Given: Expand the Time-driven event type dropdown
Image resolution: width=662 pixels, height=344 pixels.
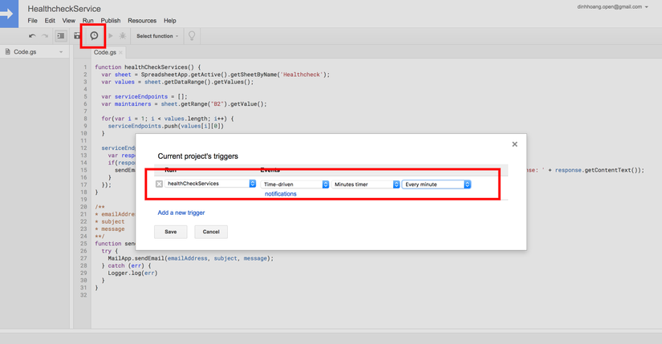Looking at the screenshot, I should coord(294,184).
